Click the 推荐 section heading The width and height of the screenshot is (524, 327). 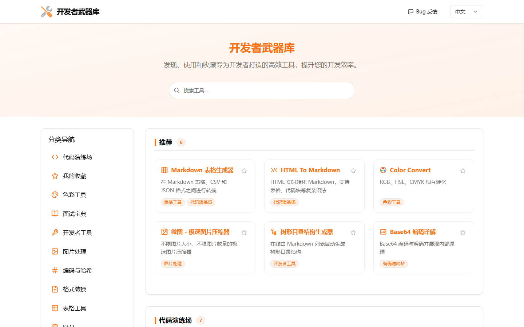pos(166,142)
